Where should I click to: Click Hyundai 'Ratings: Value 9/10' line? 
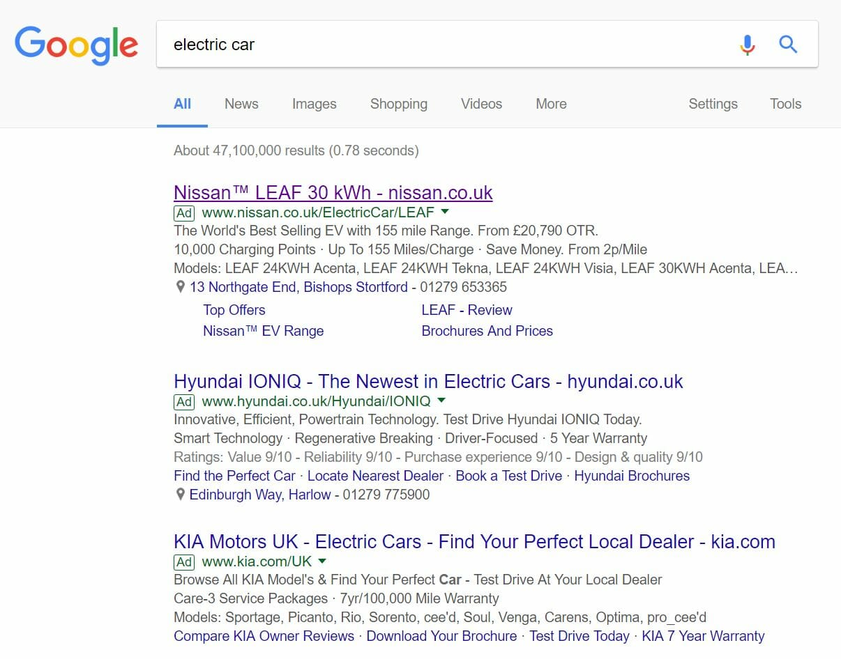point(438,457)
